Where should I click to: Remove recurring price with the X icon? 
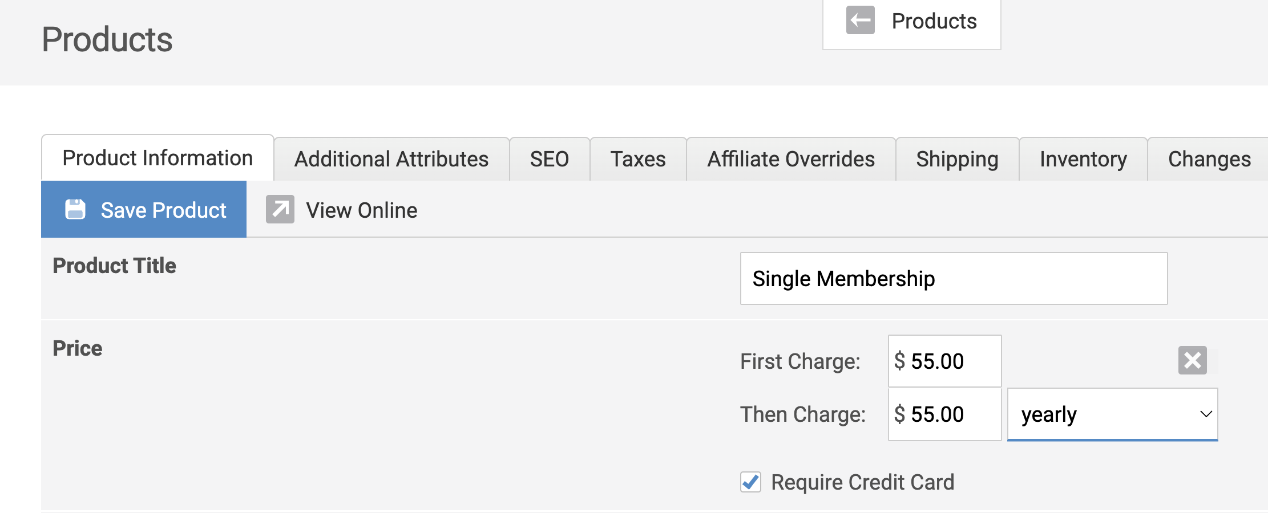coord(1192,360)
